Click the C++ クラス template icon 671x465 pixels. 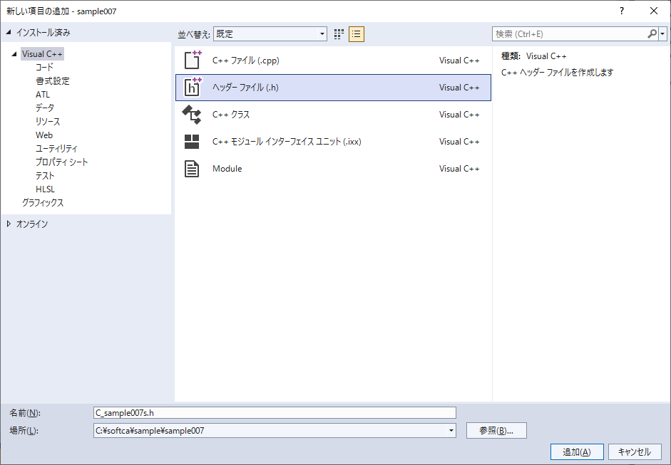[x=193, y=115]
